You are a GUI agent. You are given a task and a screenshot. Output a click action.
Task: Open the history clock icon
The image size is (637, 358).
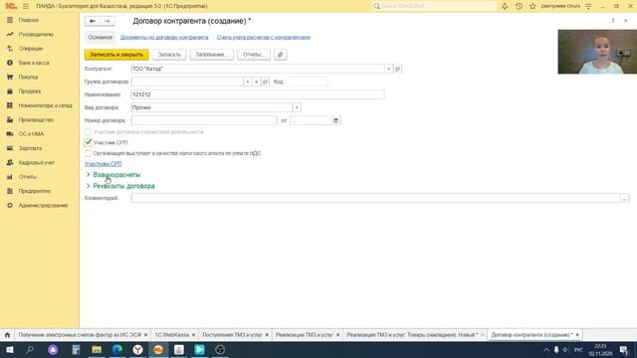point(519,6)
